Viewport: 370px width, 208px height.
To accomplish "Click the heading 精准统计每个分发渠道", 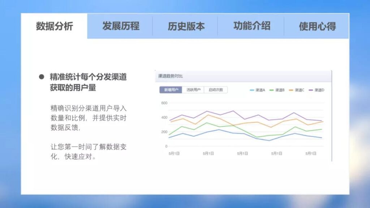I will coord(88,77).
